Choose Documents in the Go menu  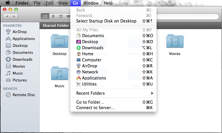[x=113, y=36]
